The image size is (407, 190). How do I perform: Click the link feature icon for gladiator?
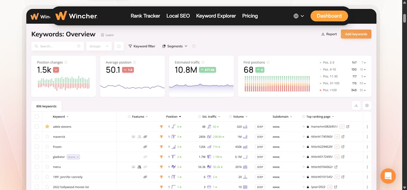[145, 157]
